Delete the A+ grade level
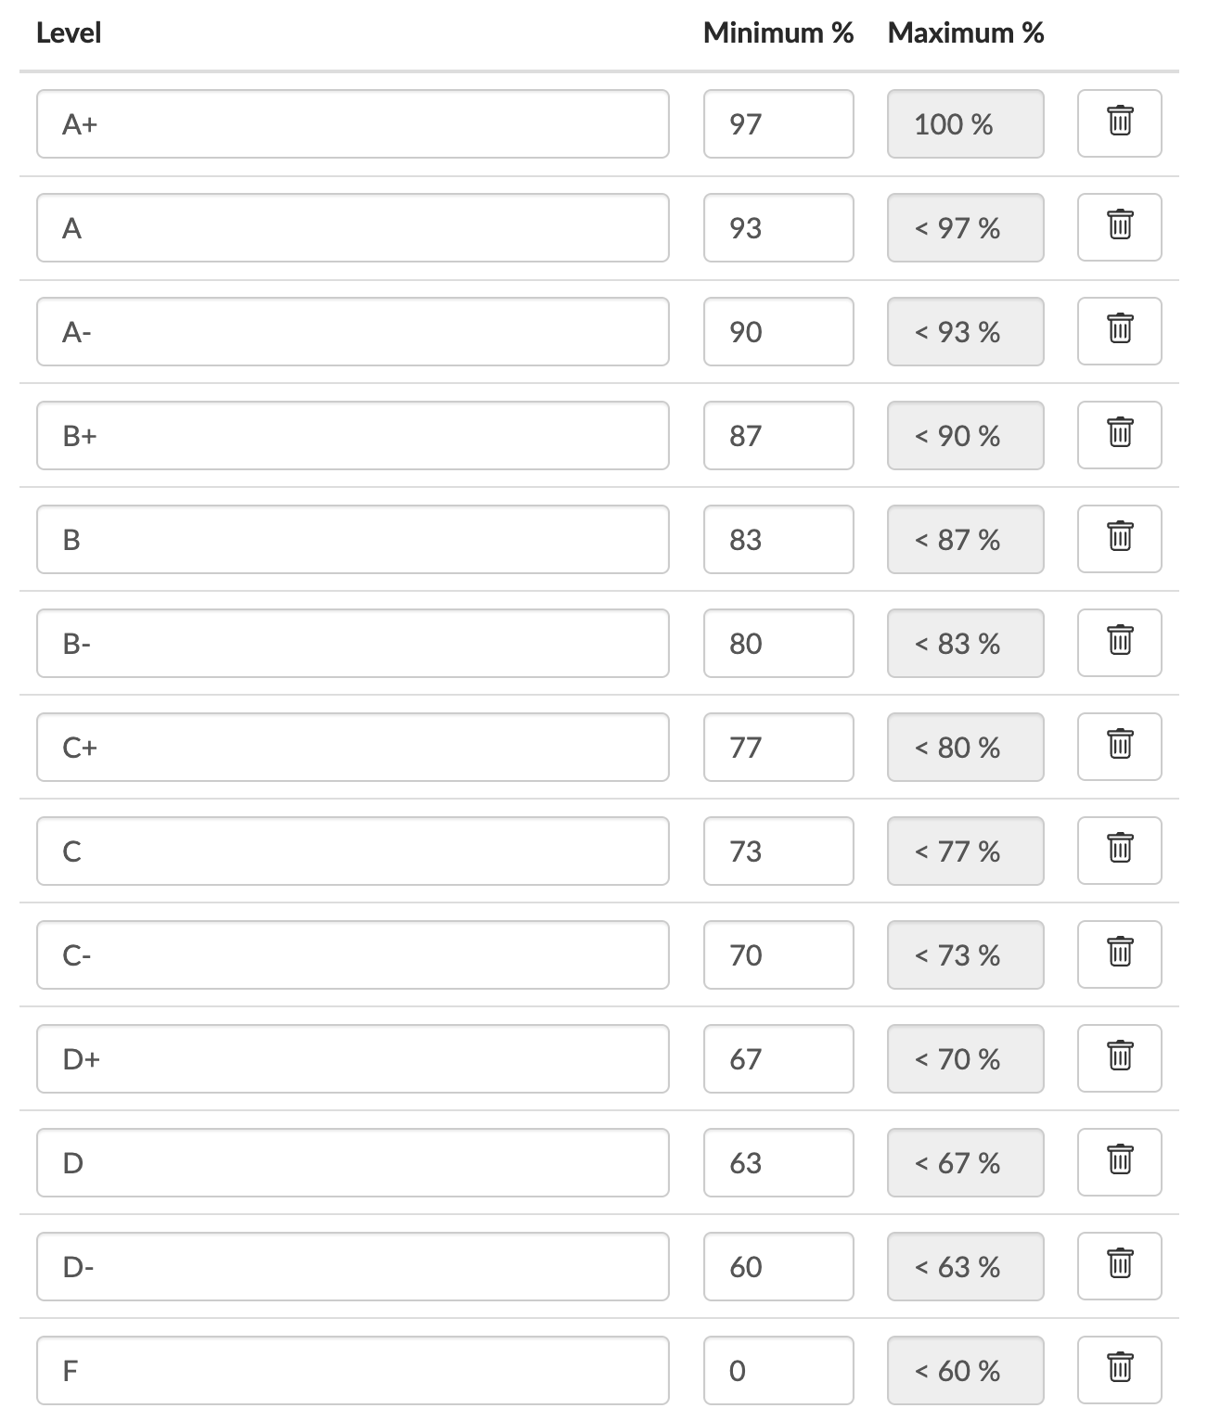Image resolution: width=1208 pixels, height=1421 pixels. pos(1119,123)
